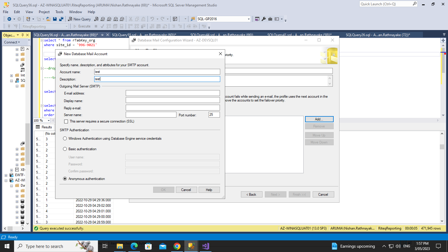The image size is (448, 252).
Task: Click the Reply e-mail field
Action: click(x=173, y=108)
